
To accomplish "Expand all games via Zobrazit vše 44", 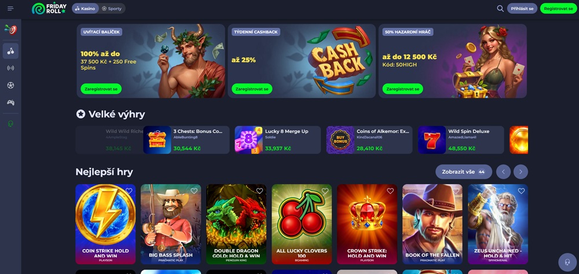I will pos(463,171).
